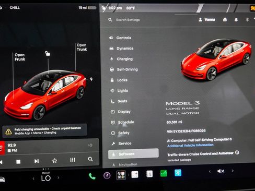Open audio equalizer settings icon
Viewport: 255px width, 191px height.
[x=73, y=160]
